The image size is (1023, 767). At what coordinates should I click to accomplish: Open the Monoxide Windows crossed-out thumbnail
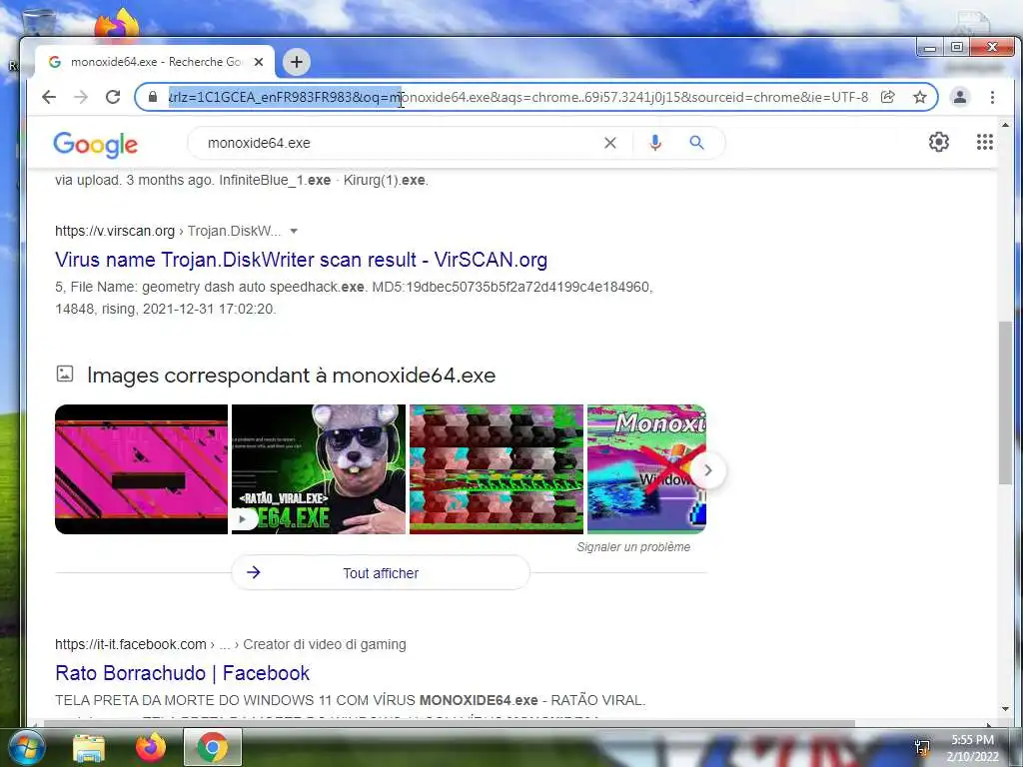pyautogui.click(x=646, y=469)
